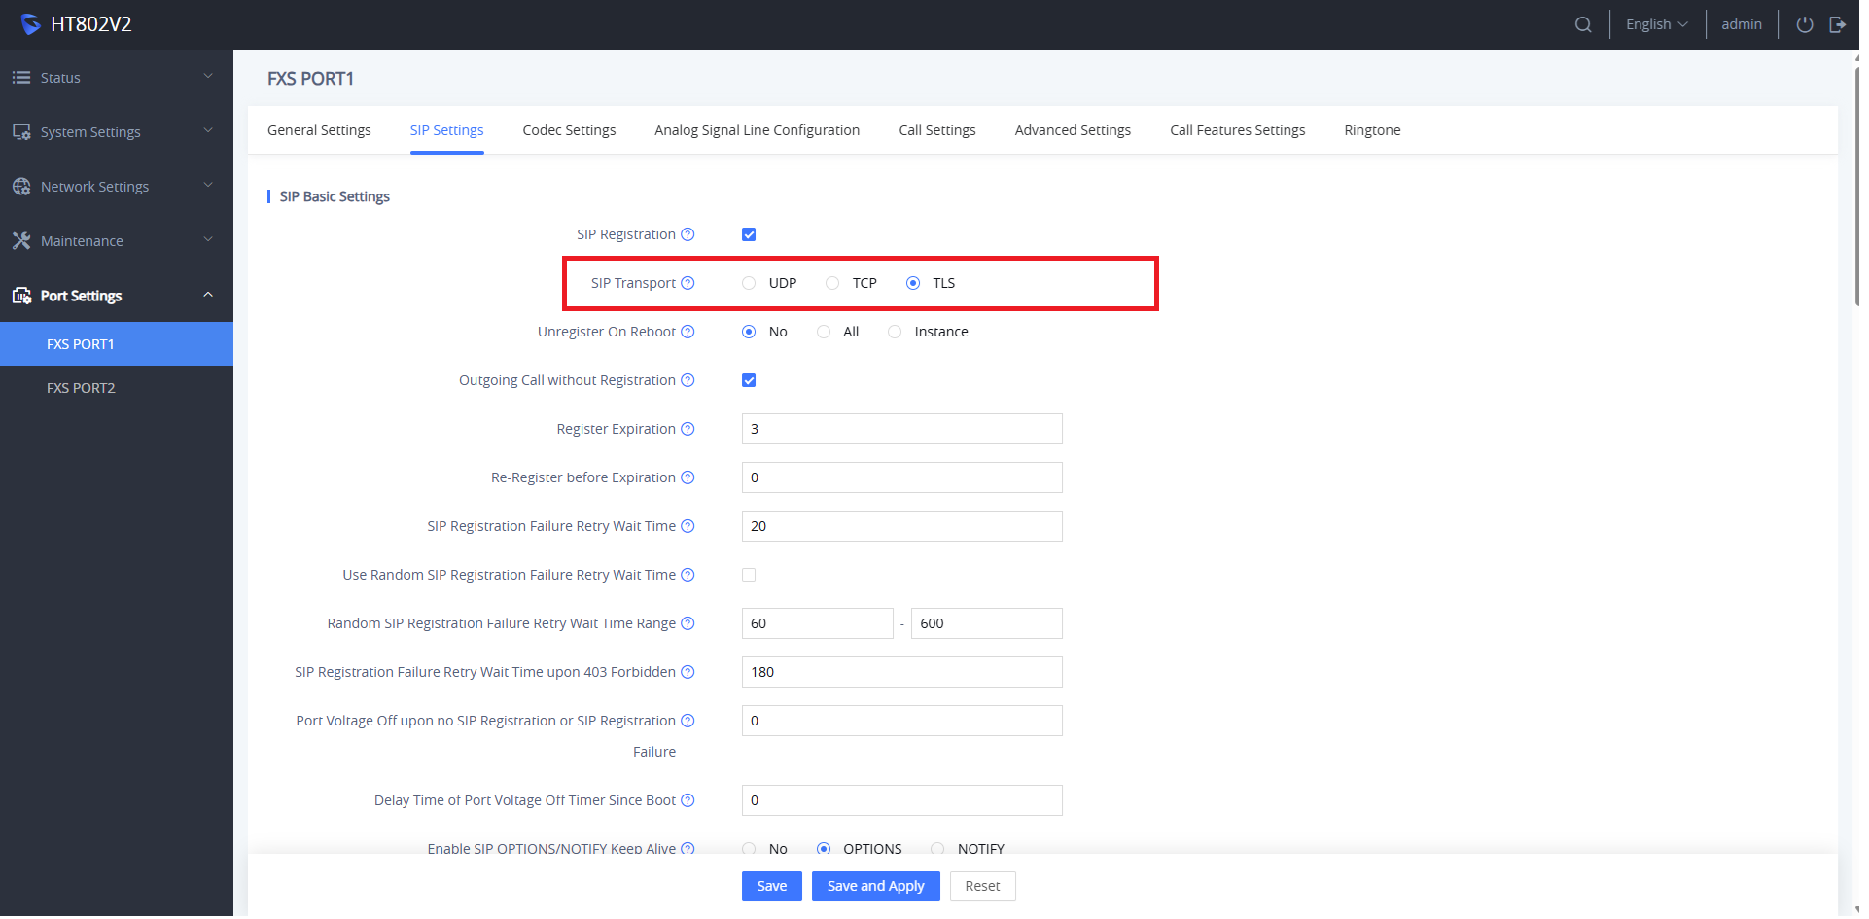Viewport: 1869px width, 919px height.
Task: Click the Grandstream logo icon
Action: [x=30, y=24]
